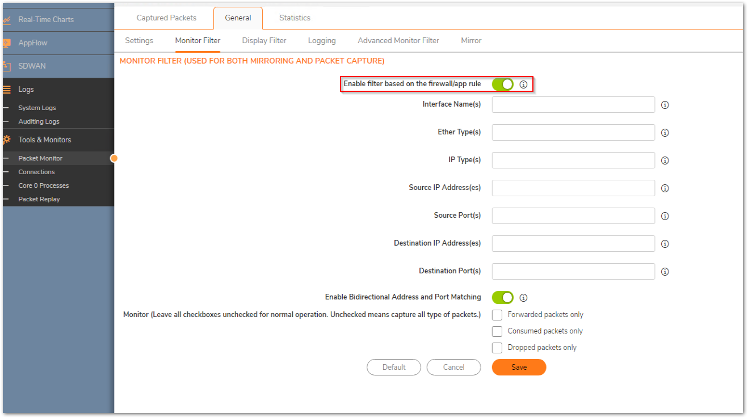Check the Dropped packets only checkbox
Image resolution: width=748 pixels, height=418 pixels.
497,348
